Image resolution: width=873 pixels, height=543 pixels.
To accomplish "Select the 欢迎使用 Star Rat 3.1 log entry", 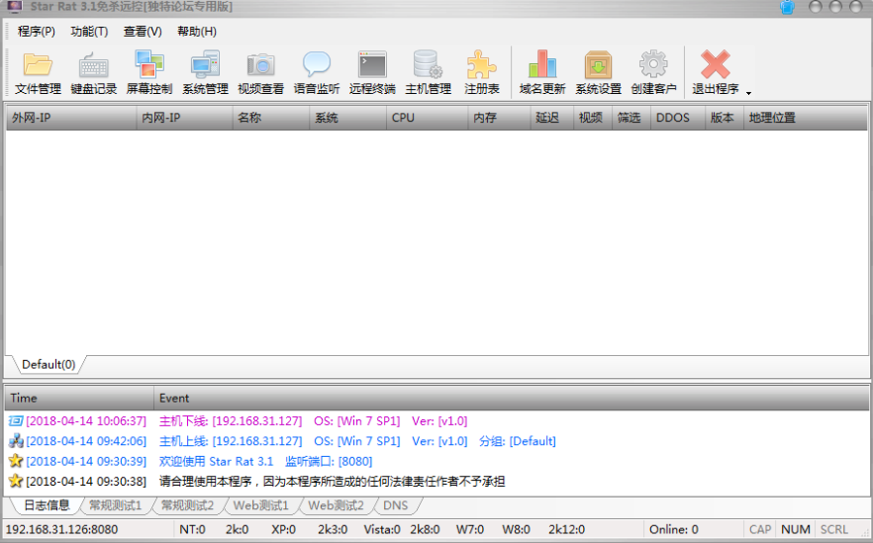I will point(437,461).
